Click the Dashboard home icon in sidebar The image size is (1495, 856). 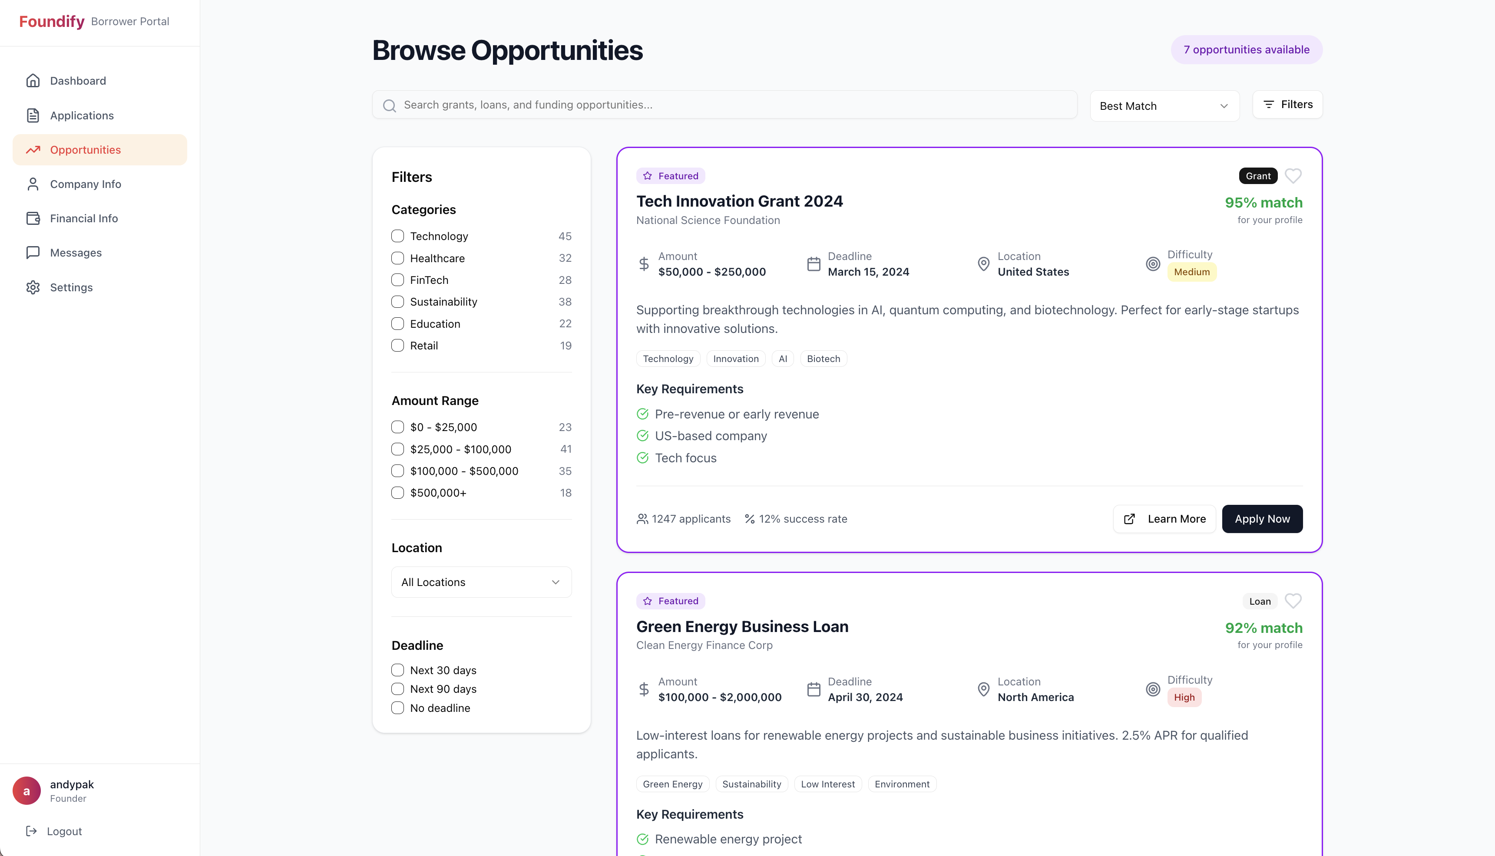(x=33, y=81)
